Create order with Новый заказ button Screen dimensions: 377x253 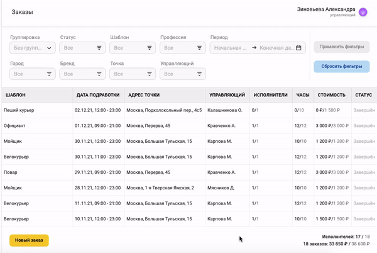[x=29, y=240]
